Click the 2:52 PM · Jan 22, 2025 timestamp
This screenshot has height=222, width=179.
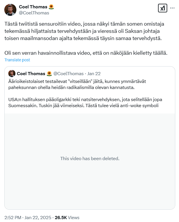(28, 217)
